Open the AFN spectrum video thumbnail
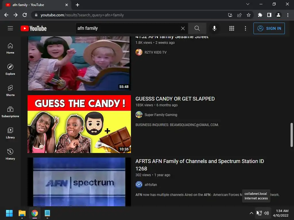This screenshot has width=294, height=220. click(x=79, y=182)
